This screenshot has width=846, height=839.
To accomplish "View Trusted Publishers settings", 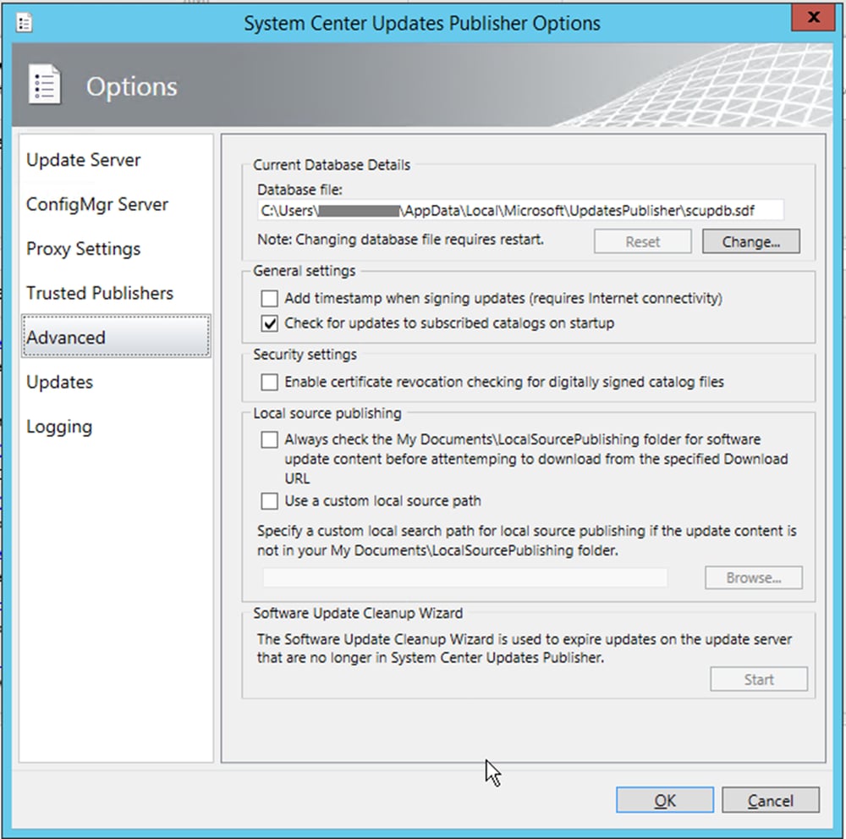I will pos(99,293).
